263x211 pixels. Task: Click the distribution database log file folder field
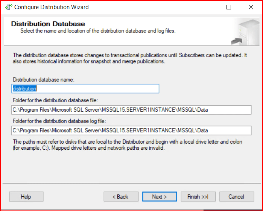131,130
